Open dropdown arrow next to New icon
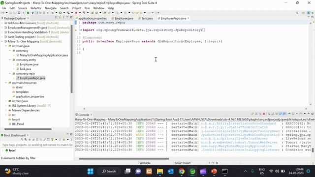The height and width of the screenshot is (177, 315). click(x=6, y=13)
